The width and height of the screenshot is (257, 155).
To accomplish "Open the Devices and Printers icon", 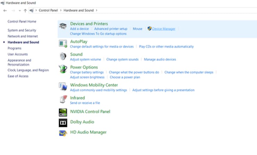I will (x=63, y=26).
